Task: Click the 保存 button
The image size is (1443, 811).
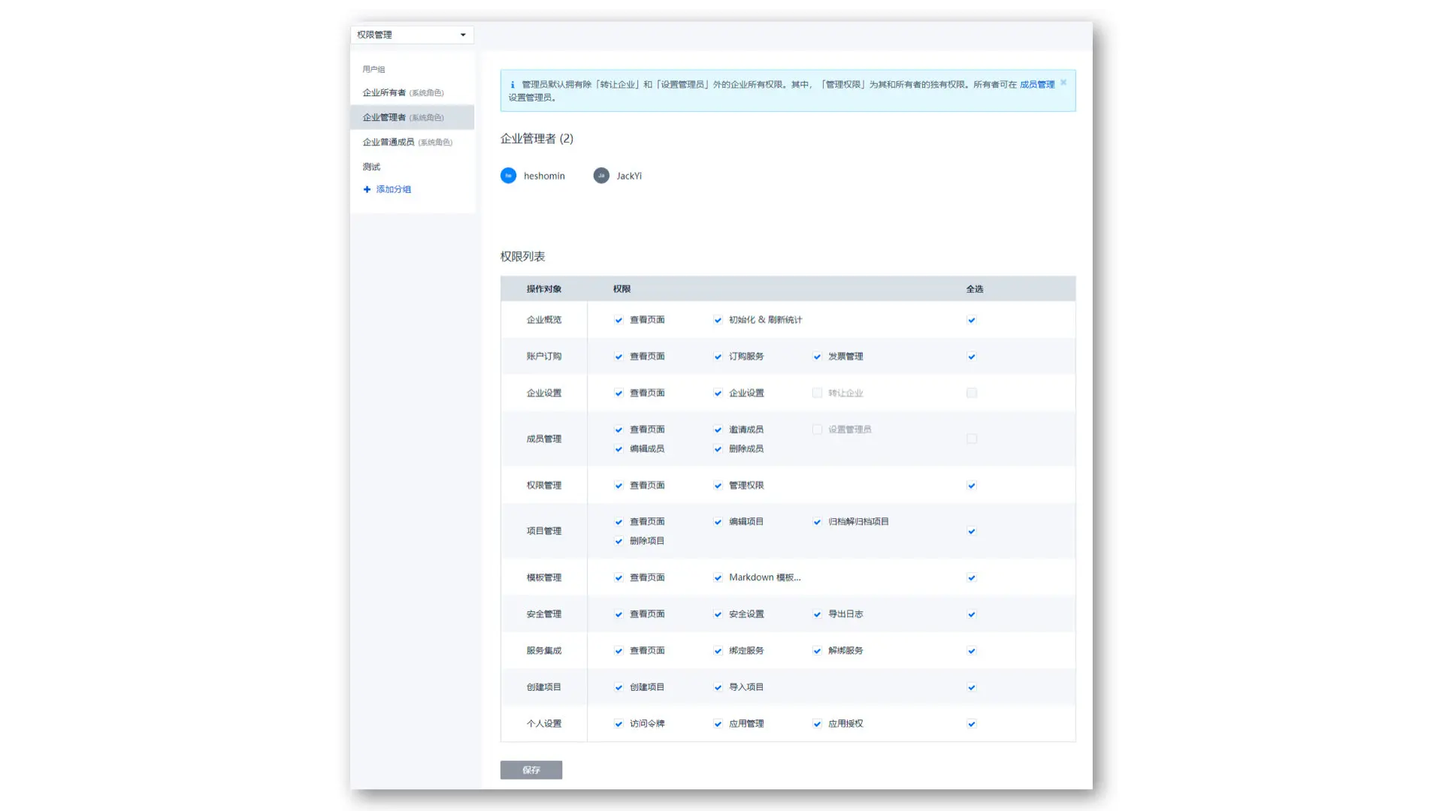Action: coord(531,770)
